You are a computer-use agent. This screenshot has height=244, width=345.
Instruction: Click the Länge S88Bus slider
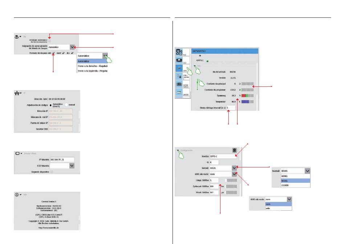231,180
